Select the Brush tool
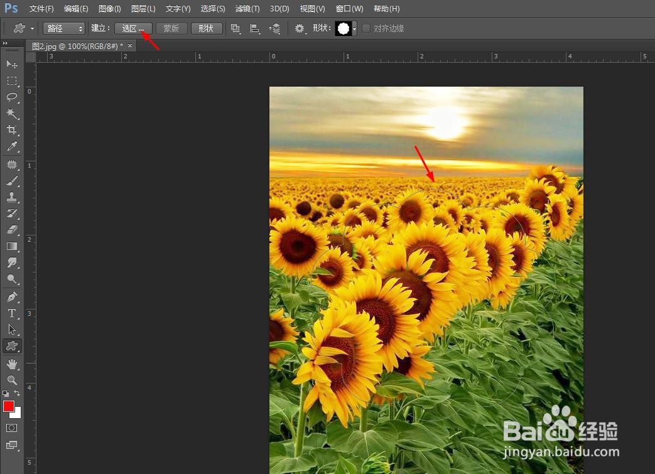Image resolution: width=655 pixels, height=474 pixels. pyautogui.click(x=12, y=181)
